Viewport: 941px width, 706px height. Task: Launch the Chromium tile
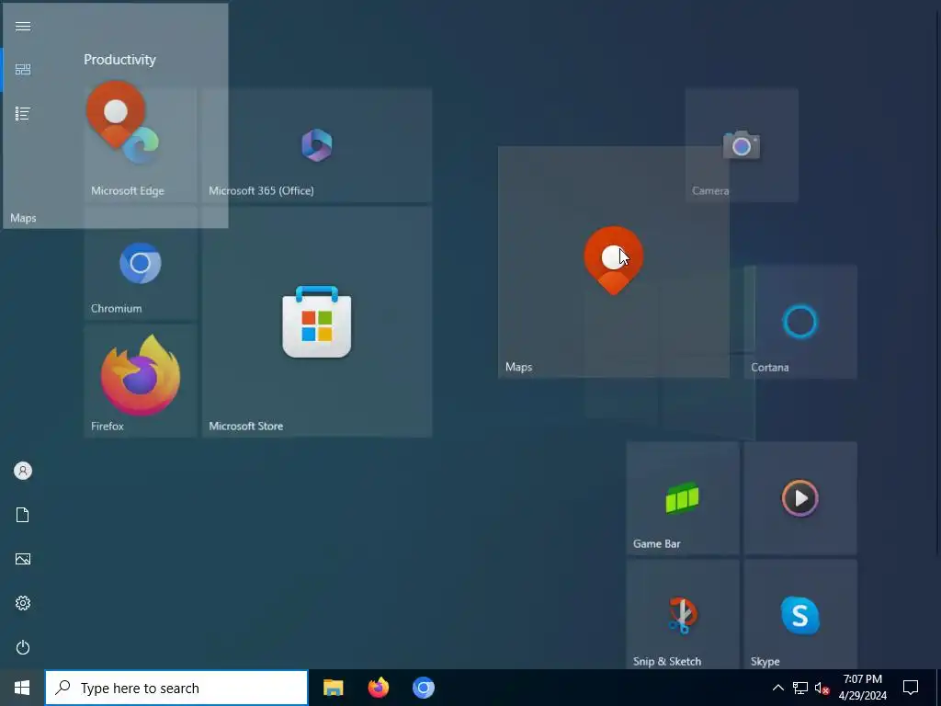141,263
